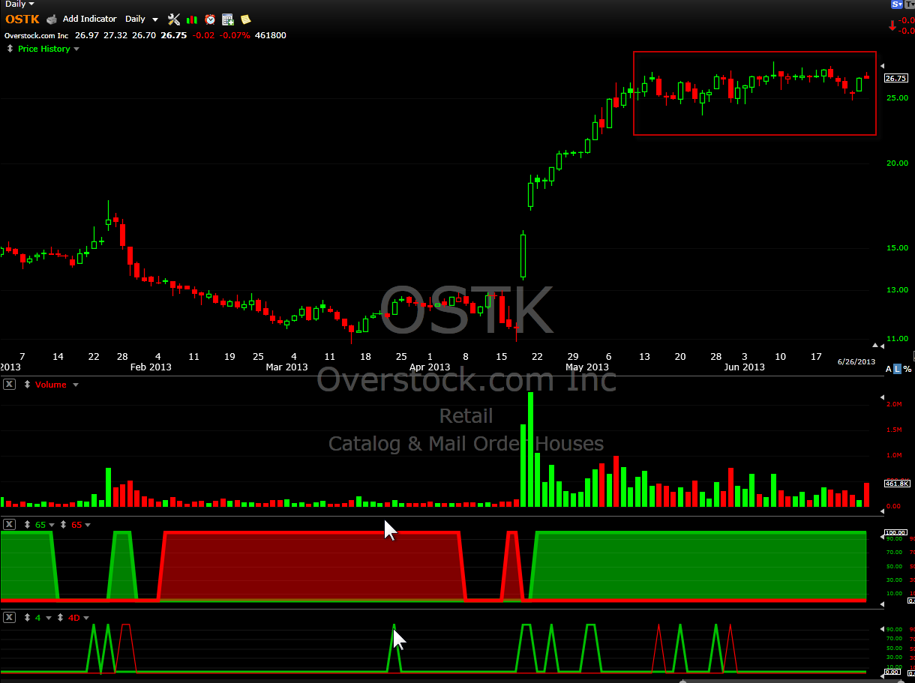The height and width of the screenshot is (683, 915).
Task: Click the calendar with plus icon
Action: click(x=228, y=19)
